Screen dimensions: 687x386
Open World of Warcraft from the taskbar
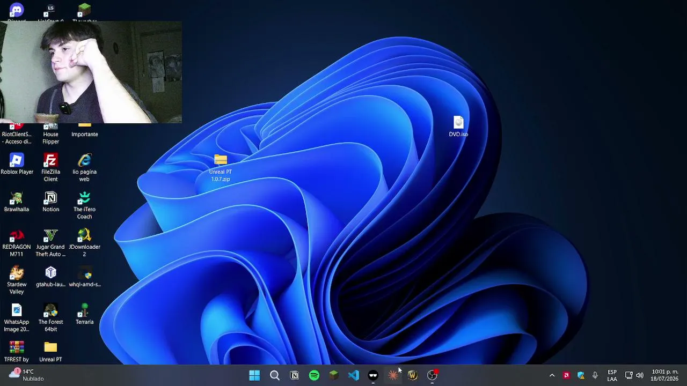click(413, 375)
